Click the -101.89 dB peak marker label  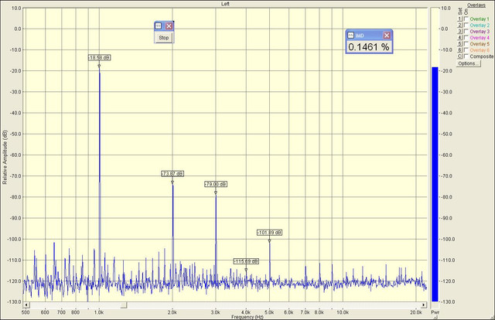pyautogui.click(x=269, y=233)
